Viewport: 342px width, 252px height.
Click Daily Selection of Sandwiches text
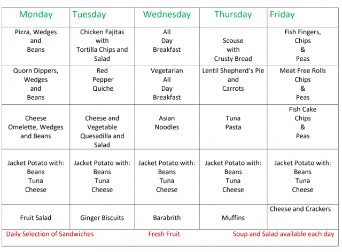coord(50,234)
